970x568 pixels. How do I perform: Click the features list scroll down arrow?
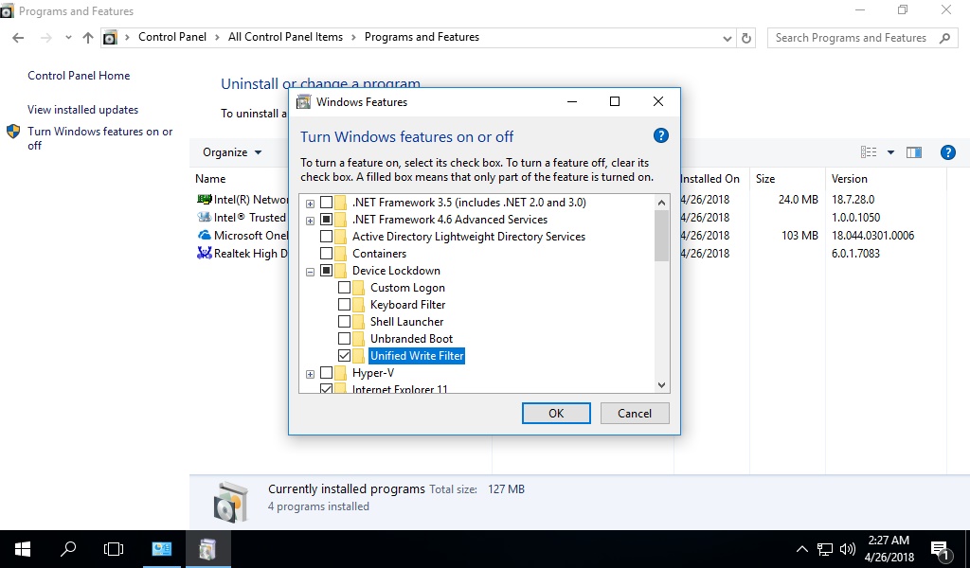661,385
